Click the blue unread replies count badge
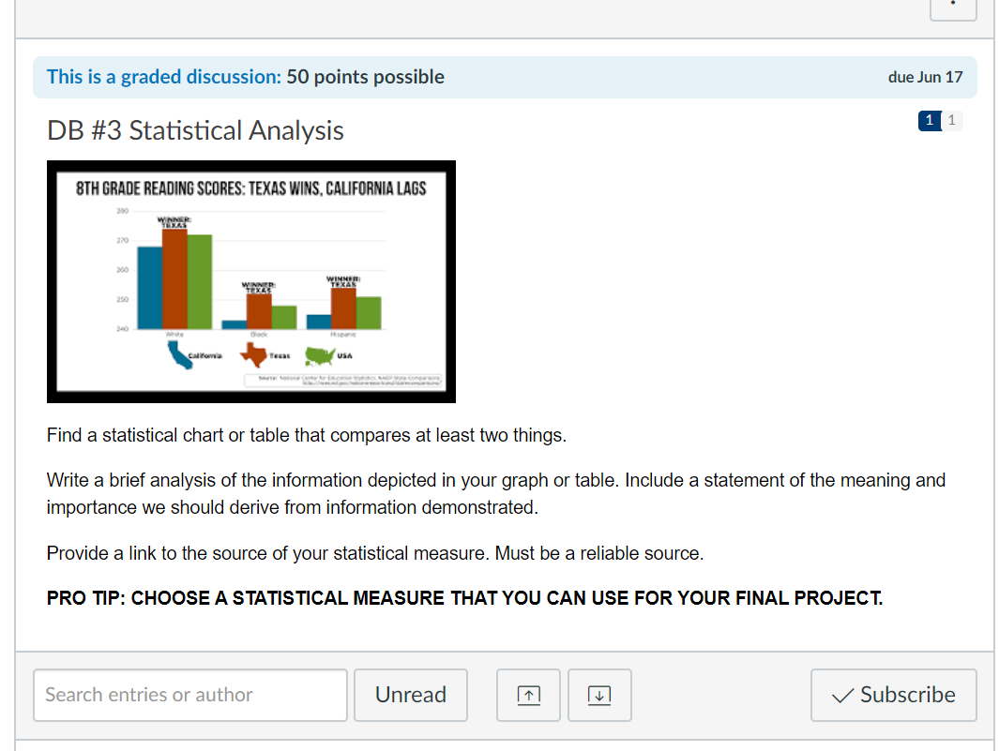The height and width of the screenshot is (751, 999). [x=930, y=120]
